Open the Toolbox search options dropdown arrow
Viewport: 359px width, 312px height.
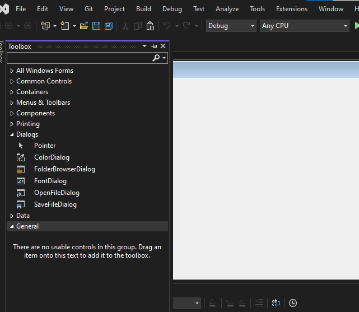click(164, 58)
